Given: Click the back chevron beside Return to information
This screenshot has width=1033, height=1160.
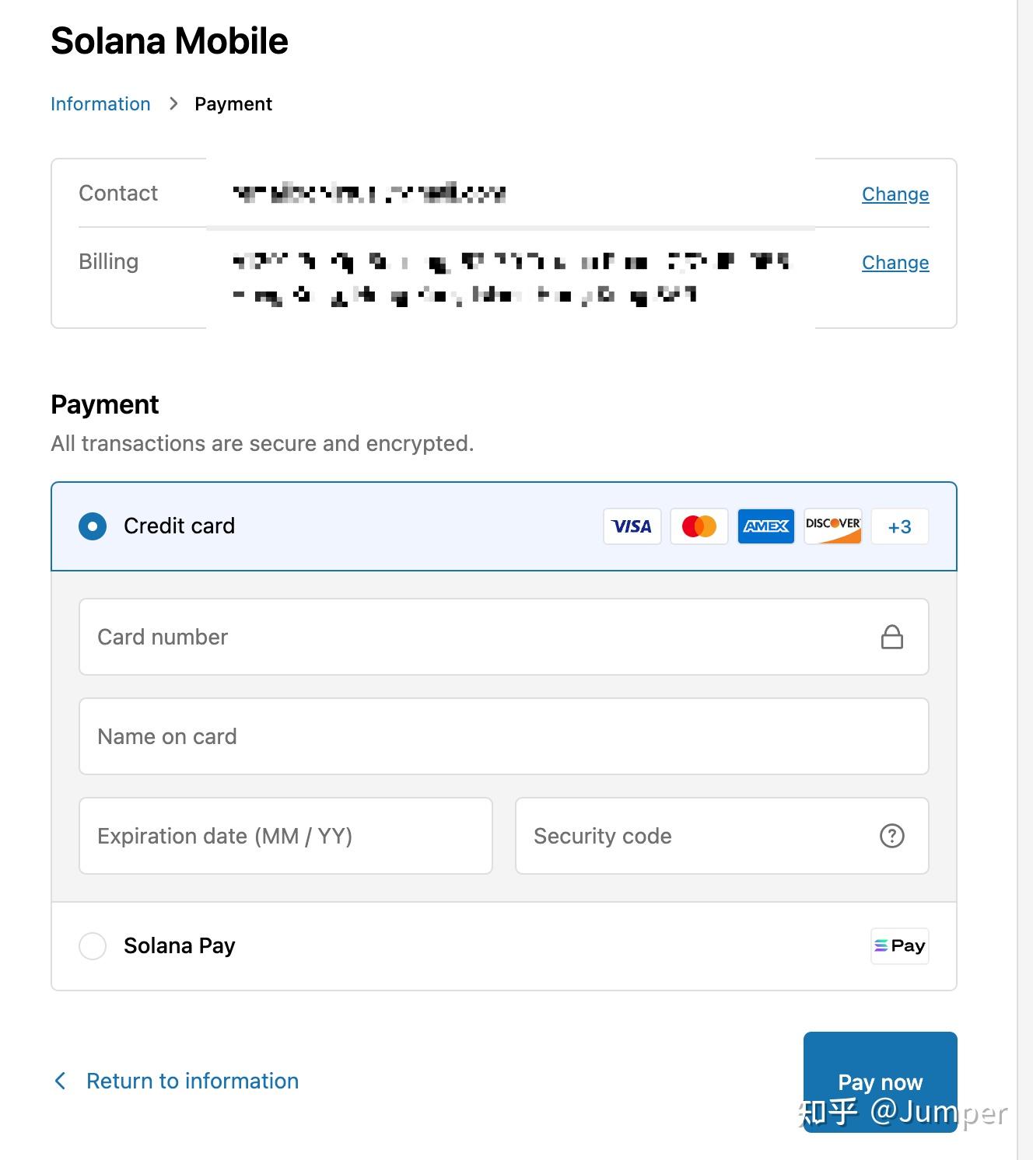Looking at the screenshot, I should tap(60, 1081).
